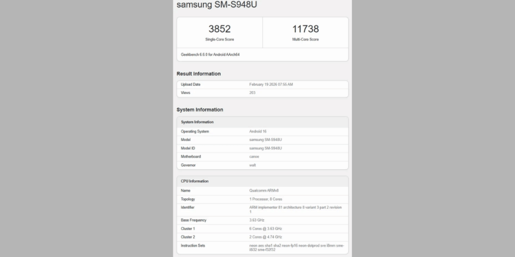Click the 'Qualcomm ARMv8' value
The width and height of the screenshot is (515, 257).
pos(264,191)
